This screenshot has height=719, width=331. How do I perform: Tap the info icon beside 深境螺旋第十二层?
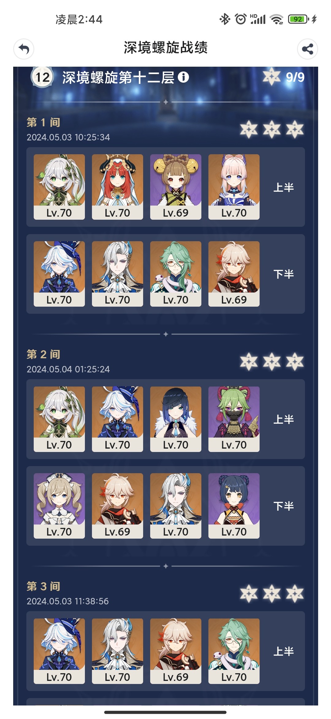[x=183, y=77]
